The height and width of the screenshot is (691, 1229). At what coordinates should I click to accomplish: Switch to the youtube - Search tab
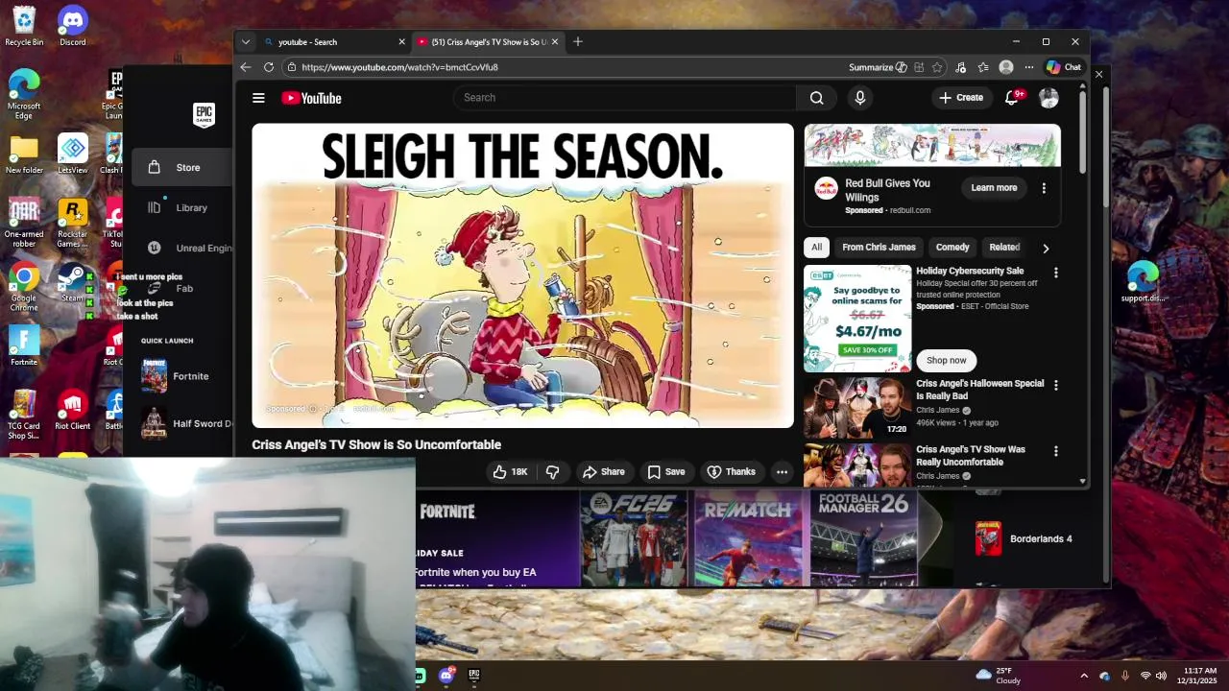(x=334, y=41)
